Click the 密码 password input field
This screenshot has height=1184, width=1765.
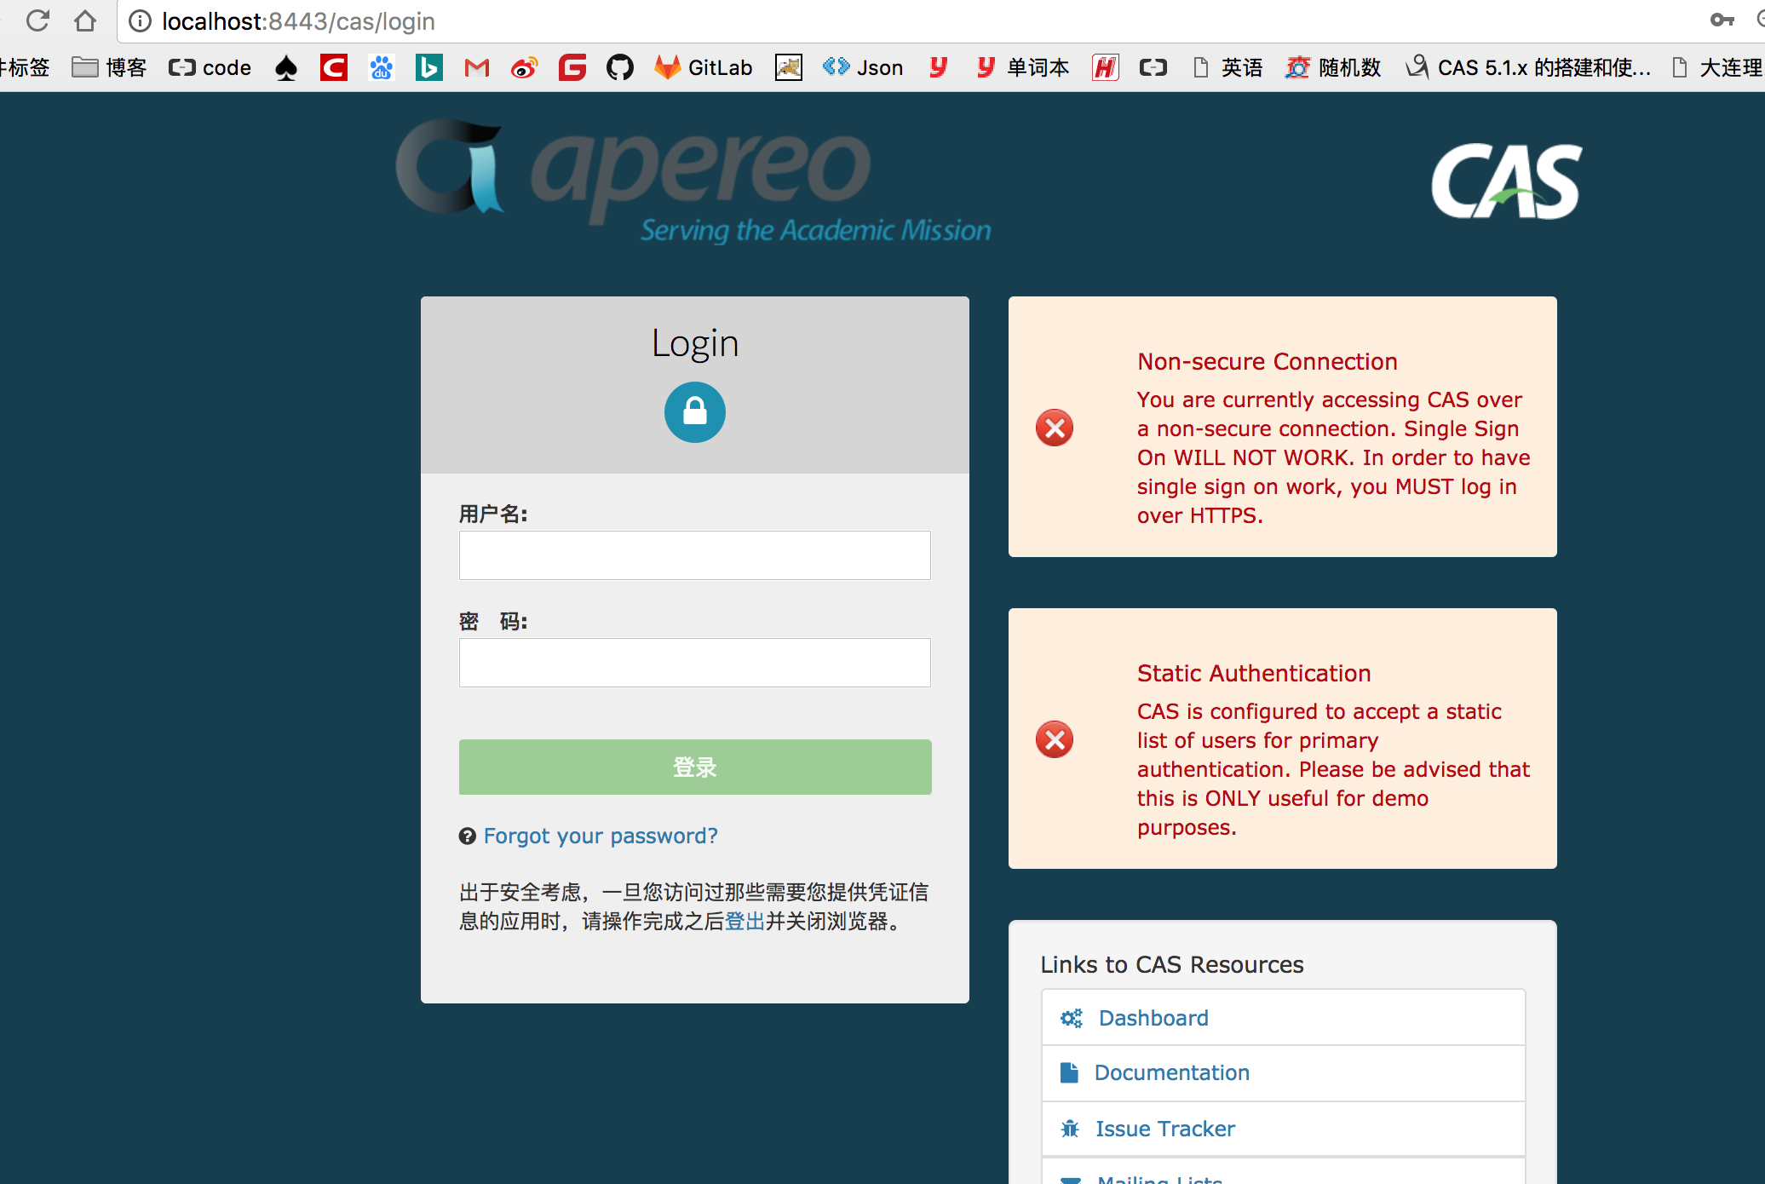click(x=694, y=663)
